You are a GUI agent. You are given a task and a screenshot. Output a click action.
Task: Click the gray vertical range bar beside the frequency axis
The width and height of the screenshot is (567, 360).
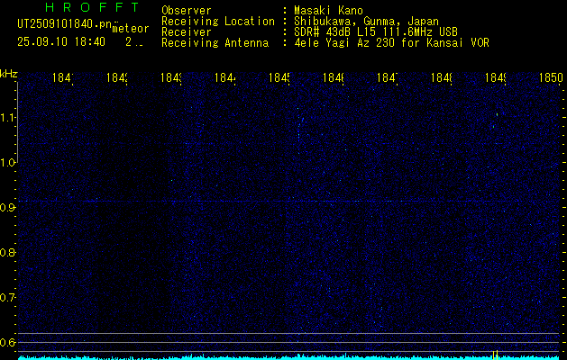pyautogui.click(x=17, y=121)
